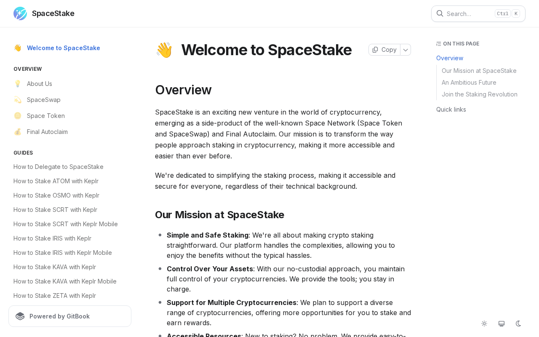Click the SpaceStake logo icon
The image size is (539, 337).
(20, 13)
